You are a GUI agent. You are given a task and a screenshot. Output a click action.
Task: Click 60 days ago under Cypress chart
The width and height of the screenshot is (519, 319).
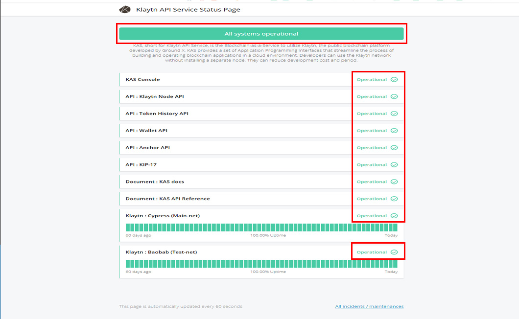pyautogui.click(x=139, y=235)
